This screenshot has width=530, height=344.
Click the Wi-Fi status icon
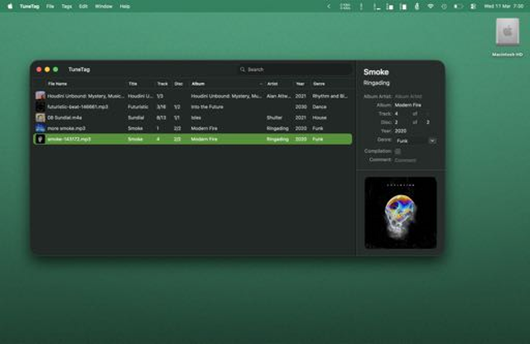click(431, 6)
